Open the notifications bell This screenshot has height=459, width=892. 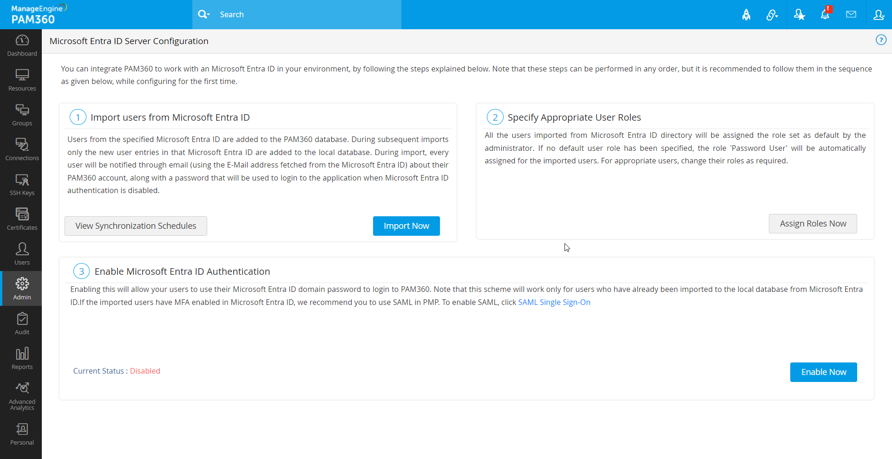(x=826, y=14)
